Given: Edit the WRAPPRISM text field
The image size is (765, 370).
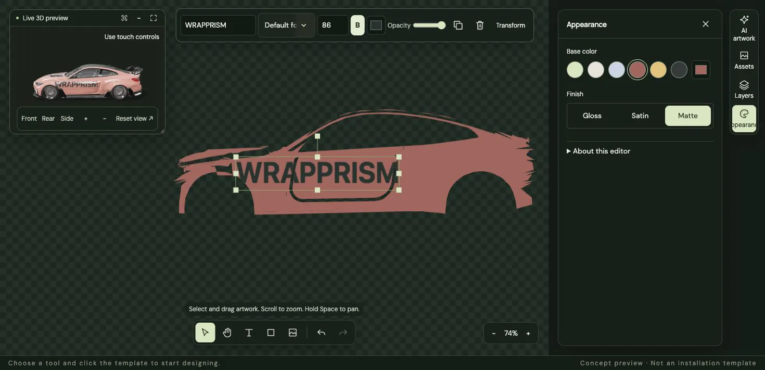Looking at the screenshot, I should tap(218, 25).
